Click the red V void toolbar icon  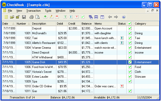click(77, 17)
